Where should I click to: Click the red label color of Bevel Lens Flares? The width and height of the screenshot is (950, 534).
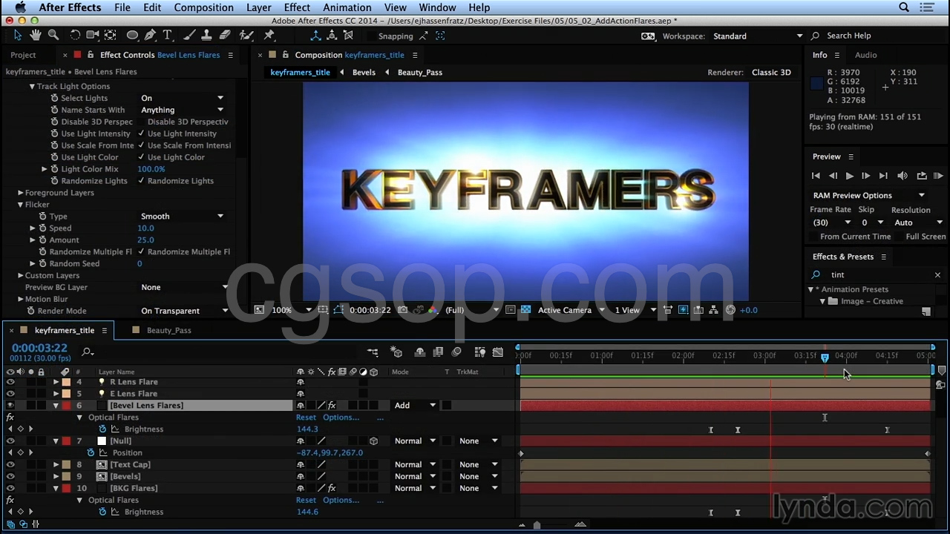(66, 406)
